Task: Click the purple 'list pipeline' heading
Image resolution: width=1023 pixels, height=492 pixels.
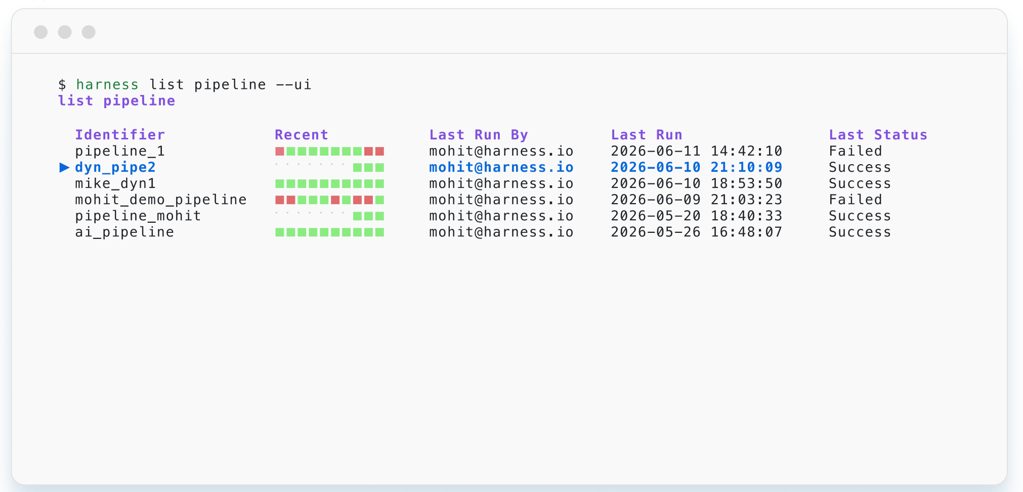Action: coord(116,101)
